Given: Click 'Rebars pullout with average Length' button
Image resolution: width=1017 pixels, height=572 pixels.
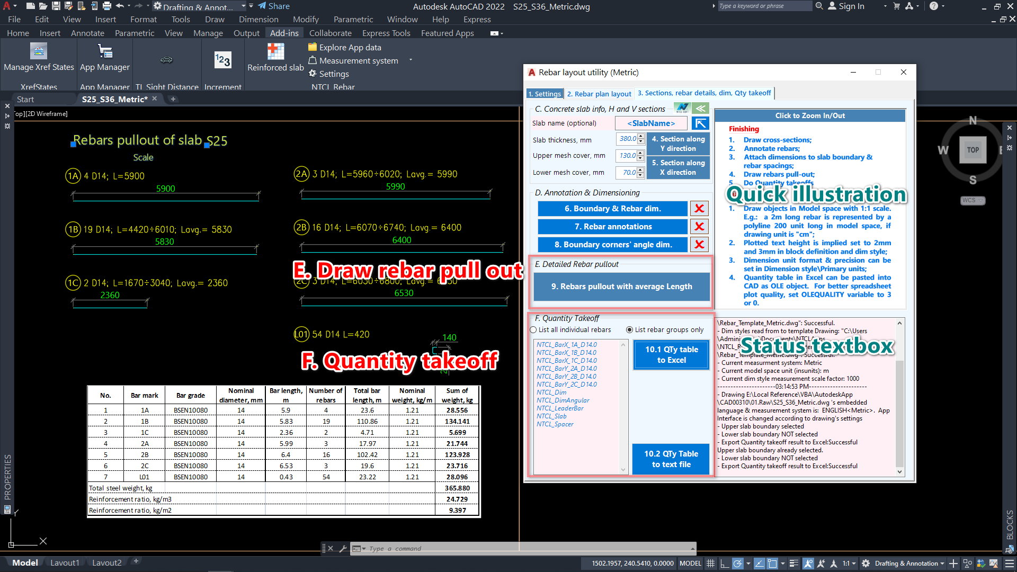Looking at the screenshot, I should point(621,287).
